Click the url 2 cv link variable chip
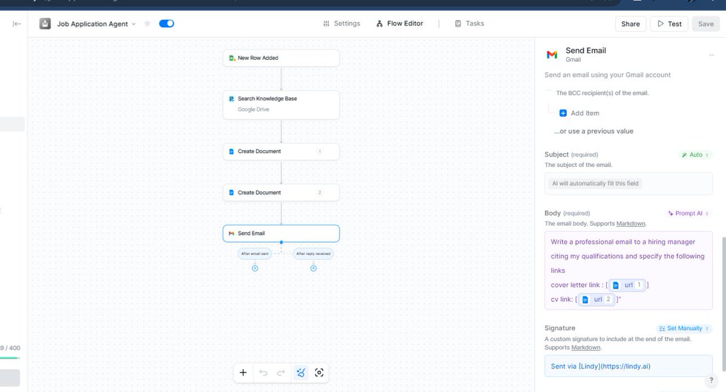This screenshot has width=726, height=392. tap(597, 299)
